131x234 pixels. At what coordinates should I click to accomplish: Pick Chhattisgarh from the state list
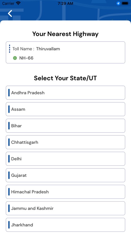pos(65,142)
